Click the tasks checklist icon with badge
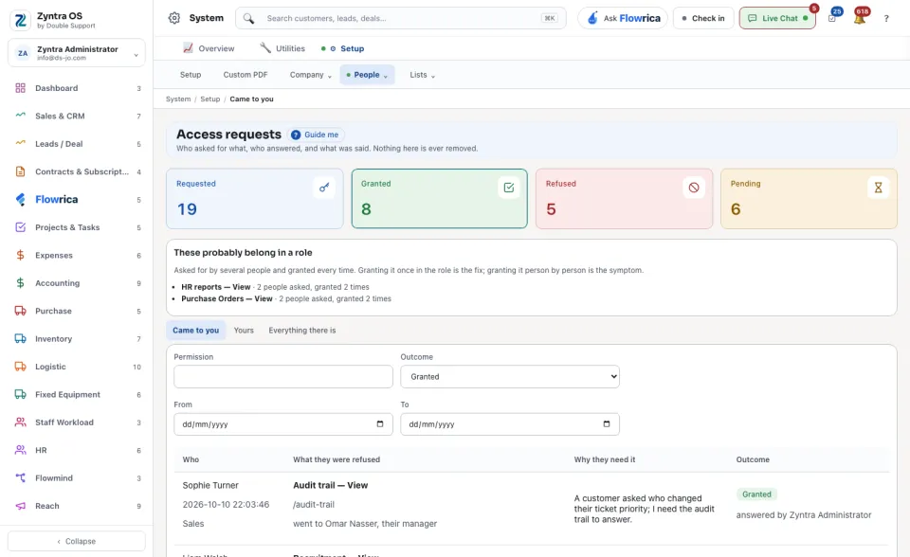 833,17
